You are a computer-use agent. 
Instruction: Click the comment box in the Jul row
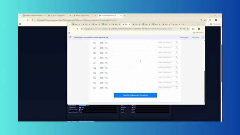tap(167, 63)
